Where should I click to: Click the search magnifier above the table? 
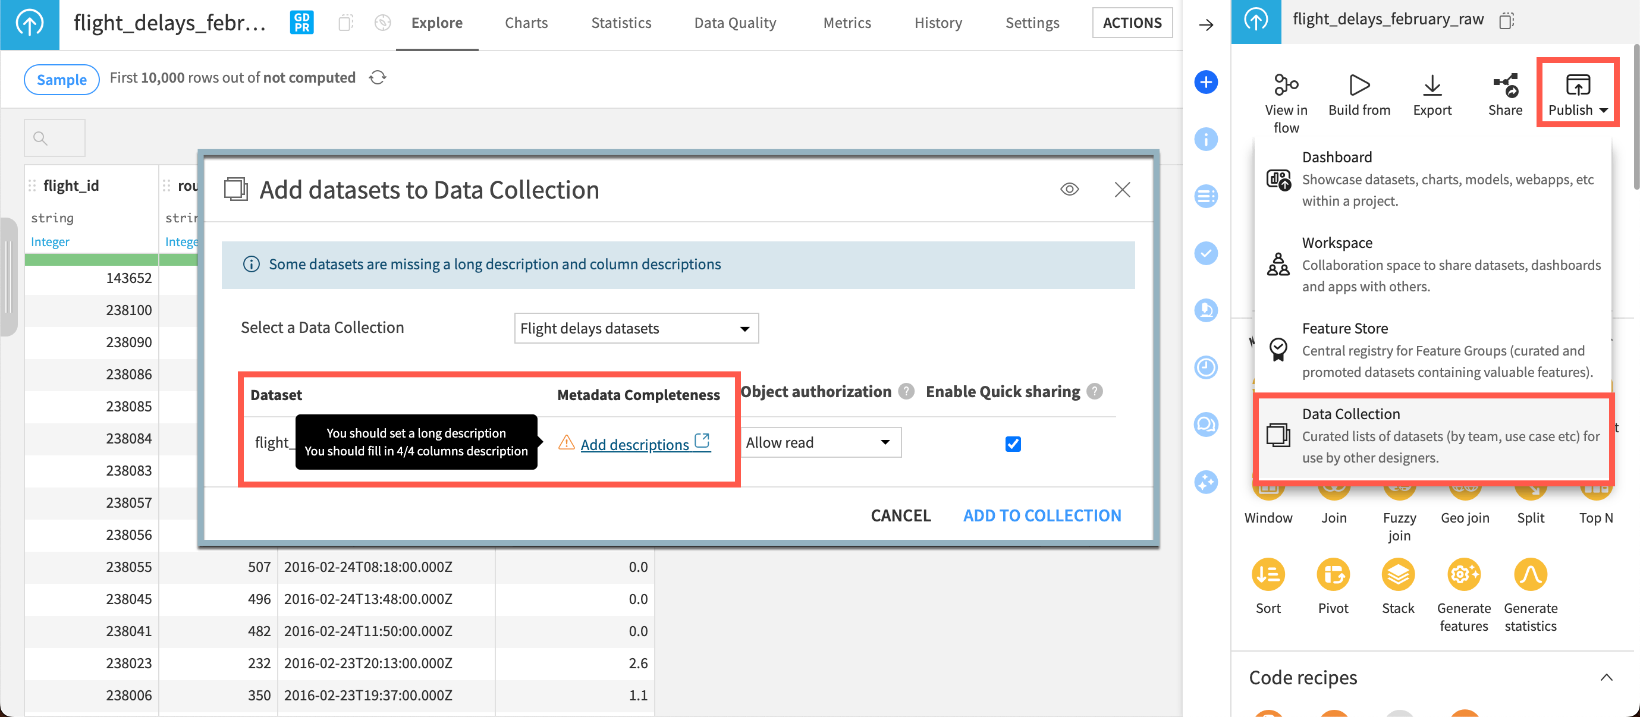tap(40, 137)
